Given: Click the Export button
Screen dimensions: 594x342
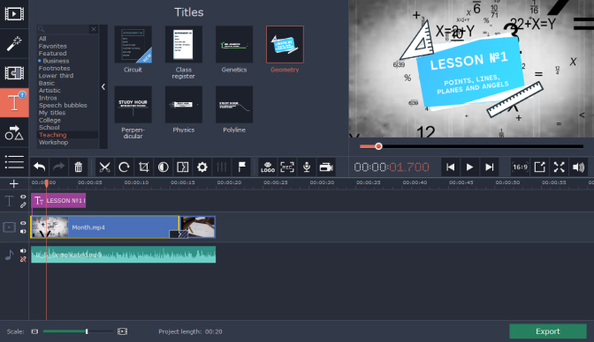Looking at the screenshot, I should [x=548, y=331].
